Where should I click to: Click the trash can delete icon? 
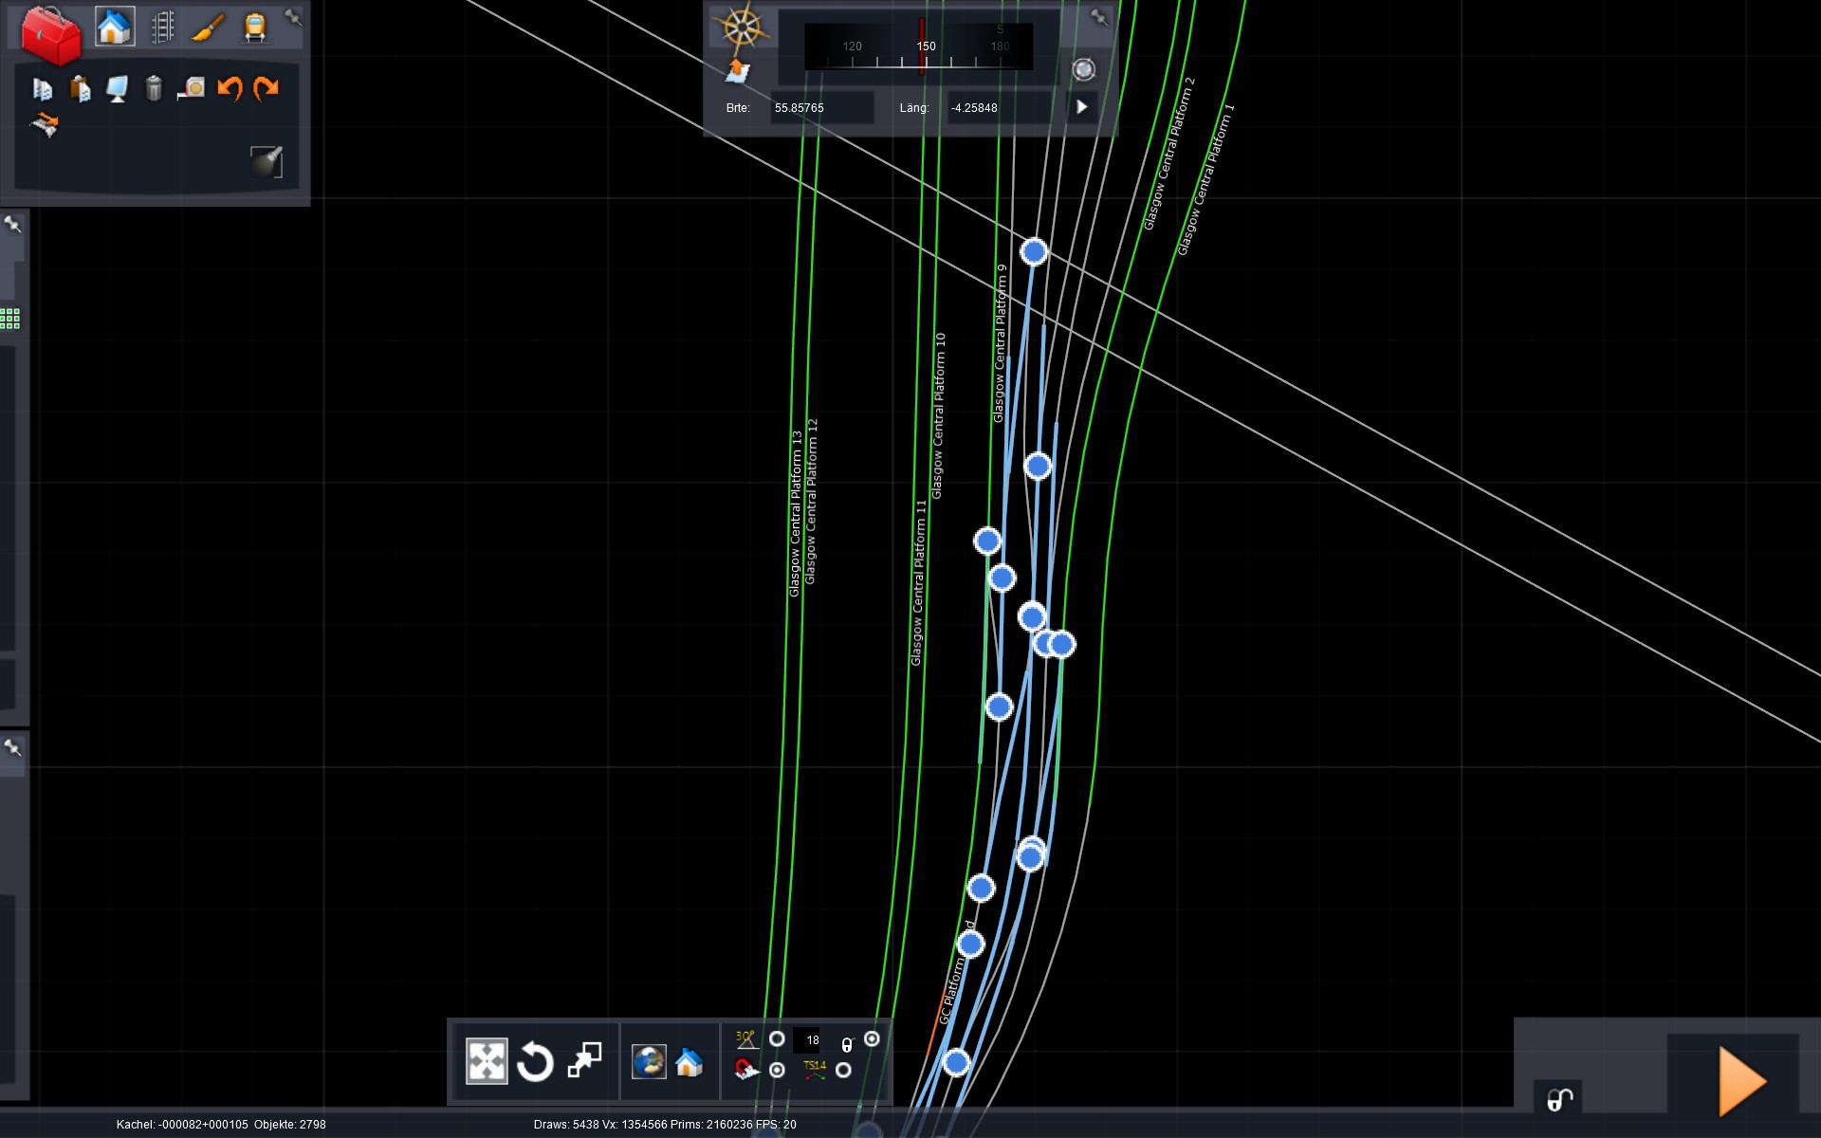point(154,89)
